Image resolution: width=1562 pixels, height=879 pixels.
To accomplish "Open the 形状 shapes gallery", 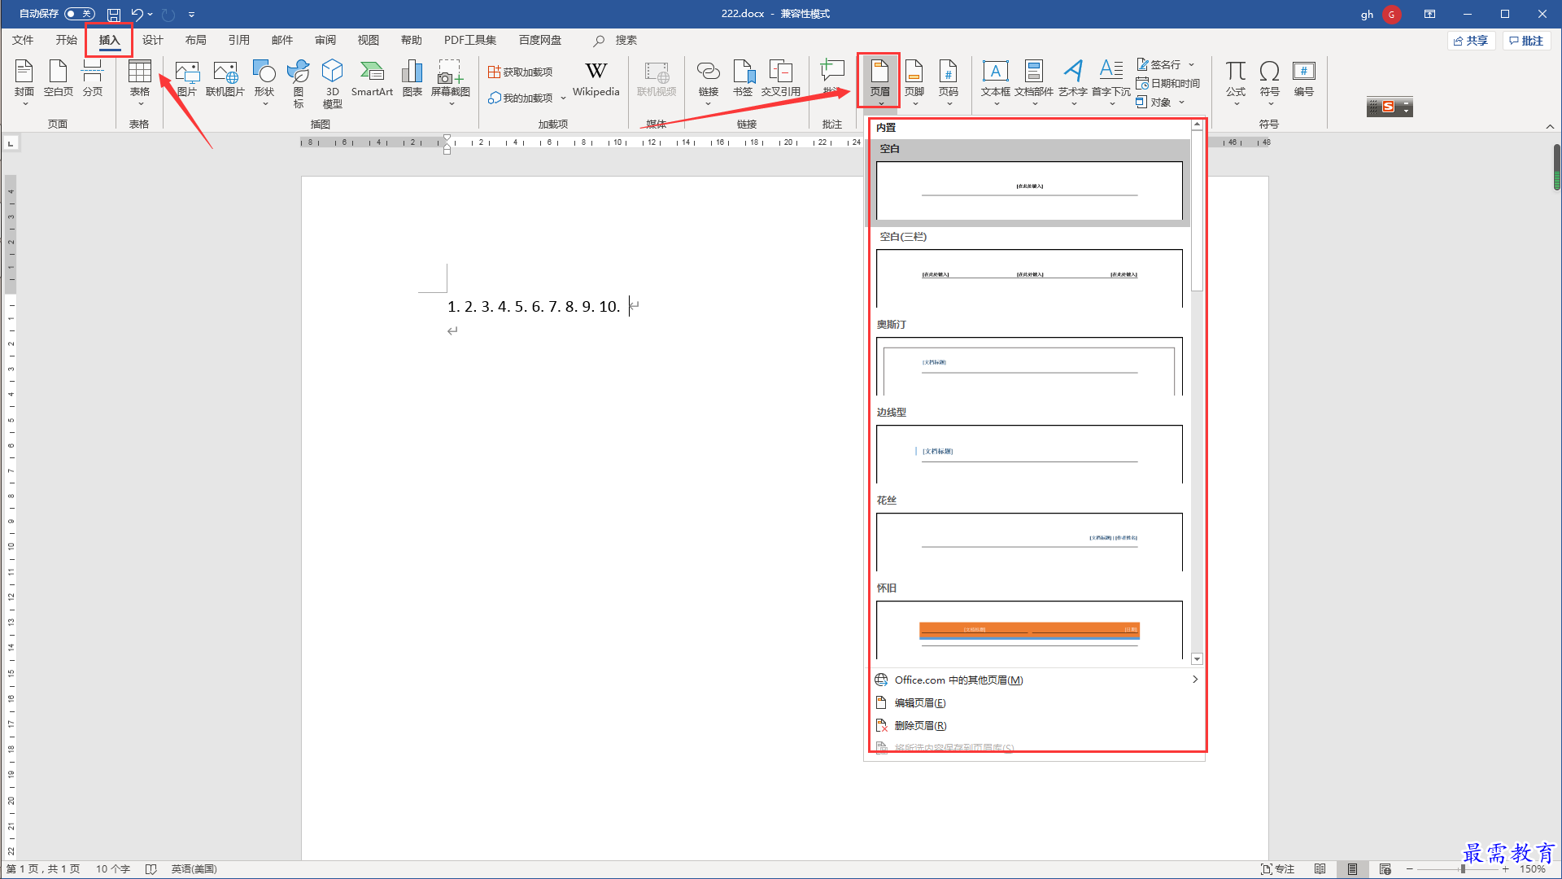I will pyautogui.click(x=264, y=83).
